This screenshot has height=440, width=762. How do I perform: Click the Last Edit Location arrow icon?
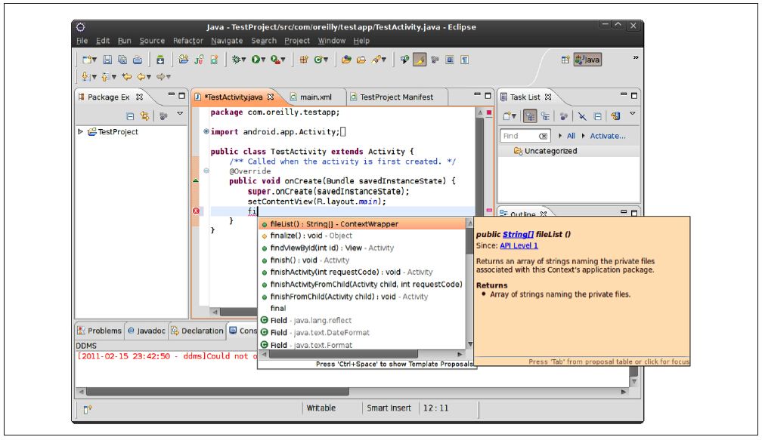[127, 77]
